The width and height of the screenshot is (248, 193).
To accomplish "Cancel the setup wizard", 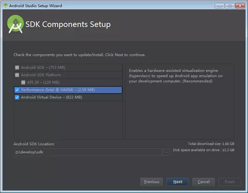I will click(x=204, y=182).
